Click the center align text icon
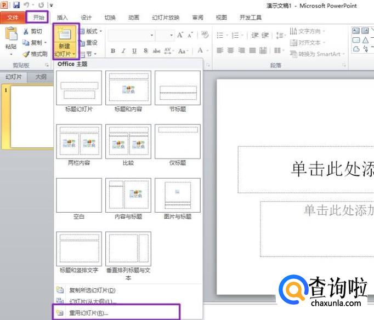The image size is (374, 320). (x=230, y=51)
